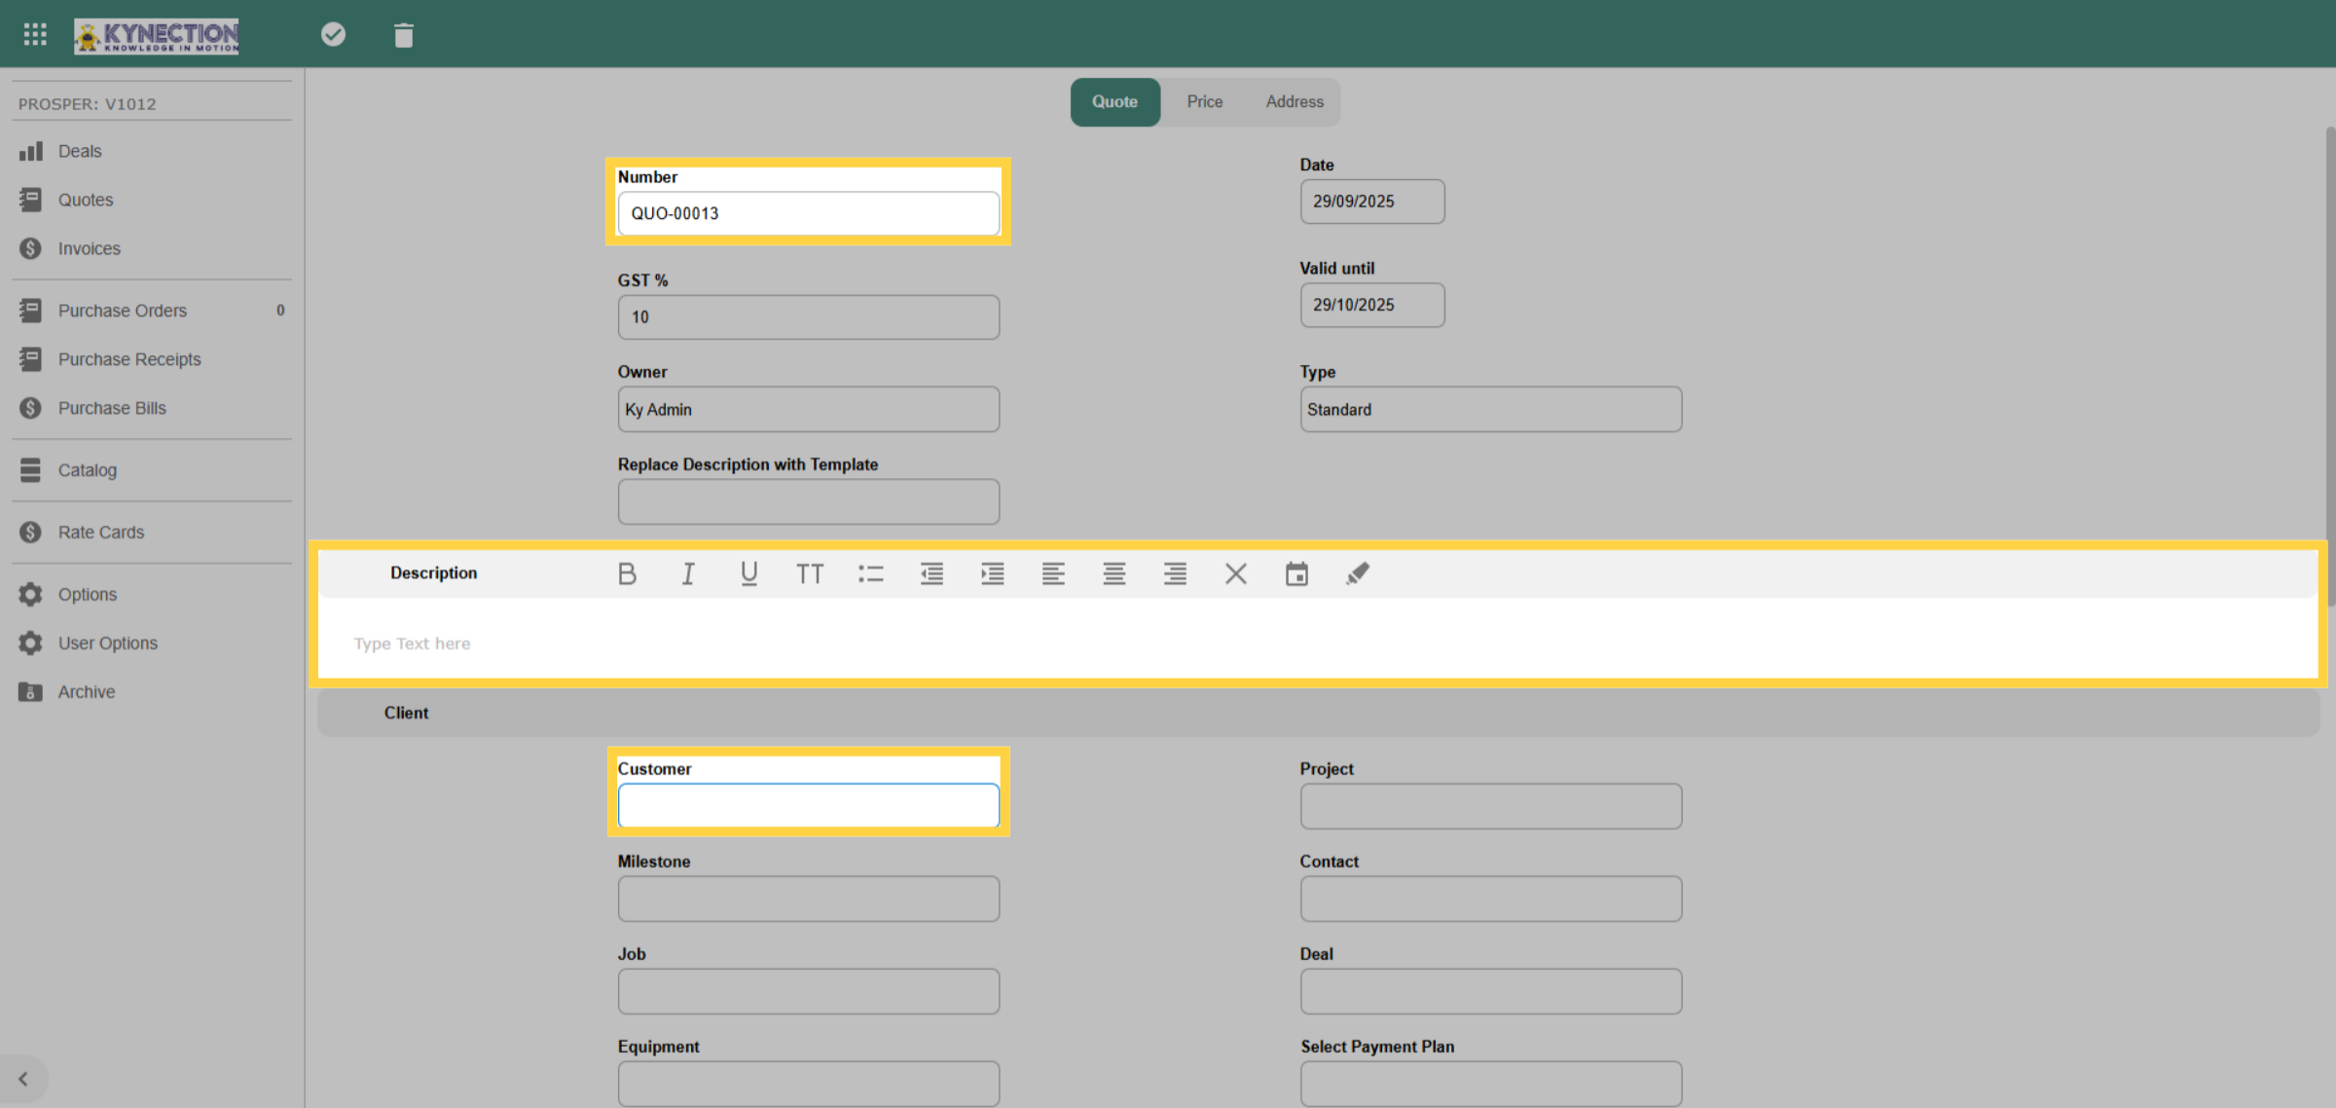
Task: Collapse the sidebar with the chevron
Action: click(22, 1079)
